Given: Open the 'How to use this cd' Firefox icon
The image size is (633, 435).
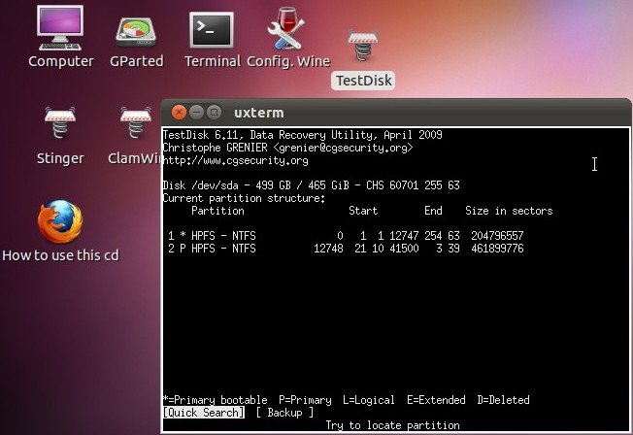Looking at the screenshot, I should pyautogui.click(x=60, y=221).
